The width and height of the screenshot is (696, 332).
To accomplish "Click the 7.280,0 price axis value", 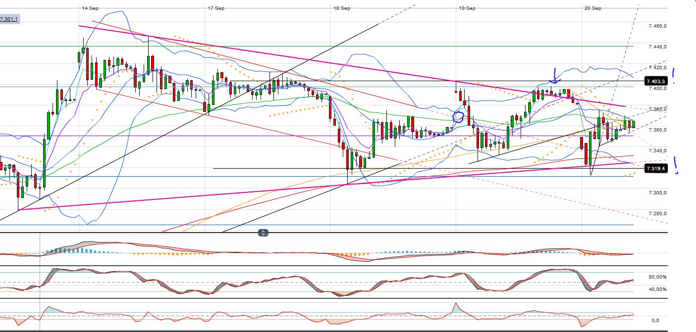I will pyautogui.click(x=657, y=214).
